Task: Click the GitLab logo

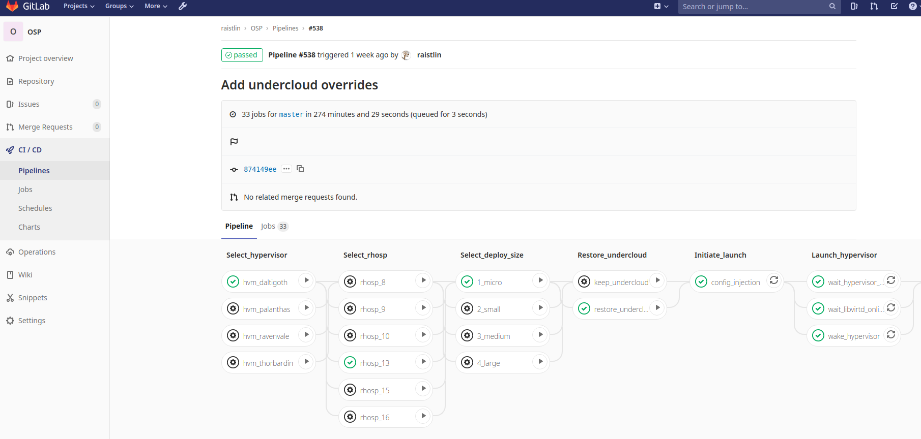Action: pos(12,6)
